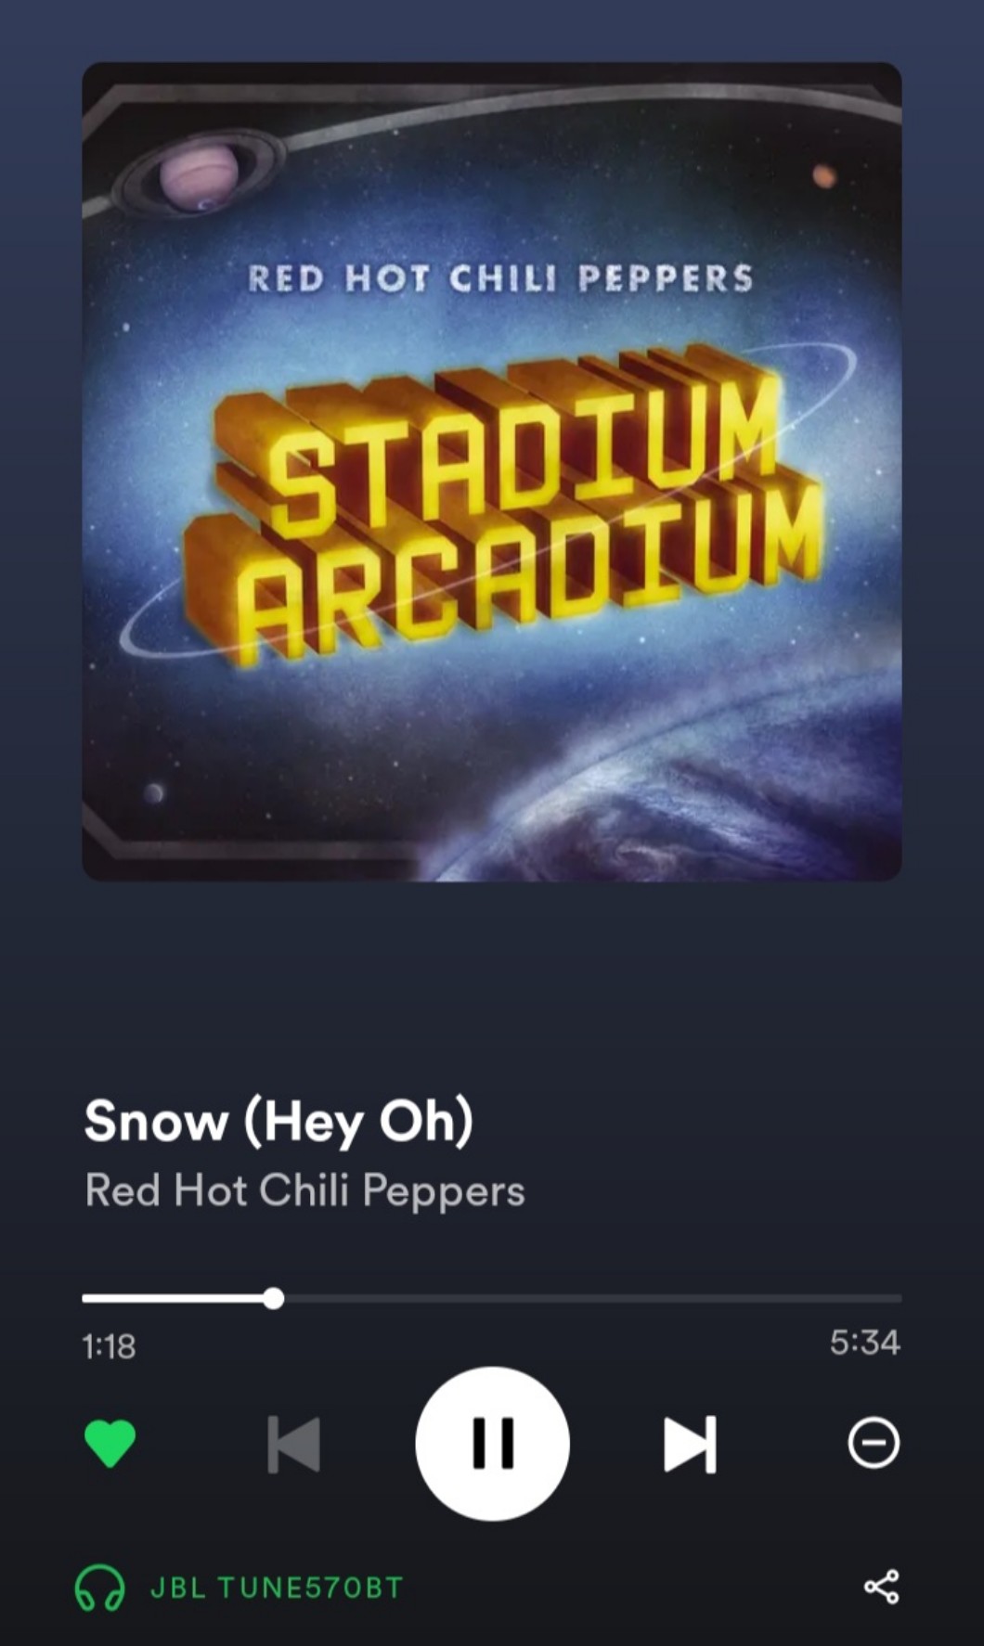This screenshot has height=1646, width=984.
Task: Click the small orange planet on the cover
Action: point(824,175)
